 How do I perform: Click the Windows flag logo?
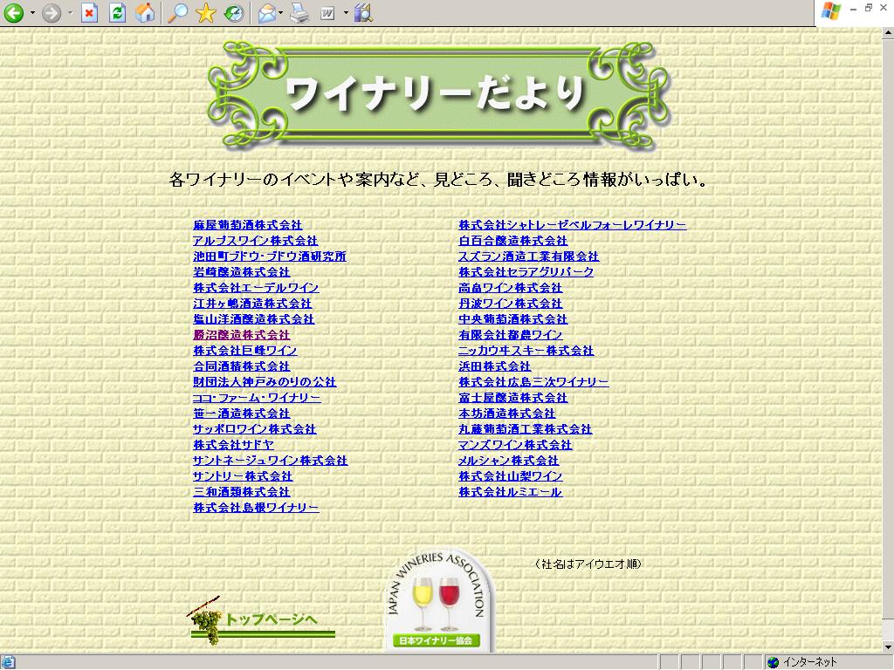[831, 10]
